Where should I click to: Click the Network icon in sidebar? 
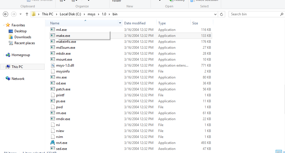[x=8, y=79]
